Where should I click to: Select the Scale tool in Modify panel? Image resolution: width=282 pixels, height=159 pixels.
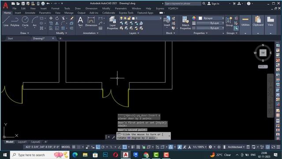coord(57,28)
